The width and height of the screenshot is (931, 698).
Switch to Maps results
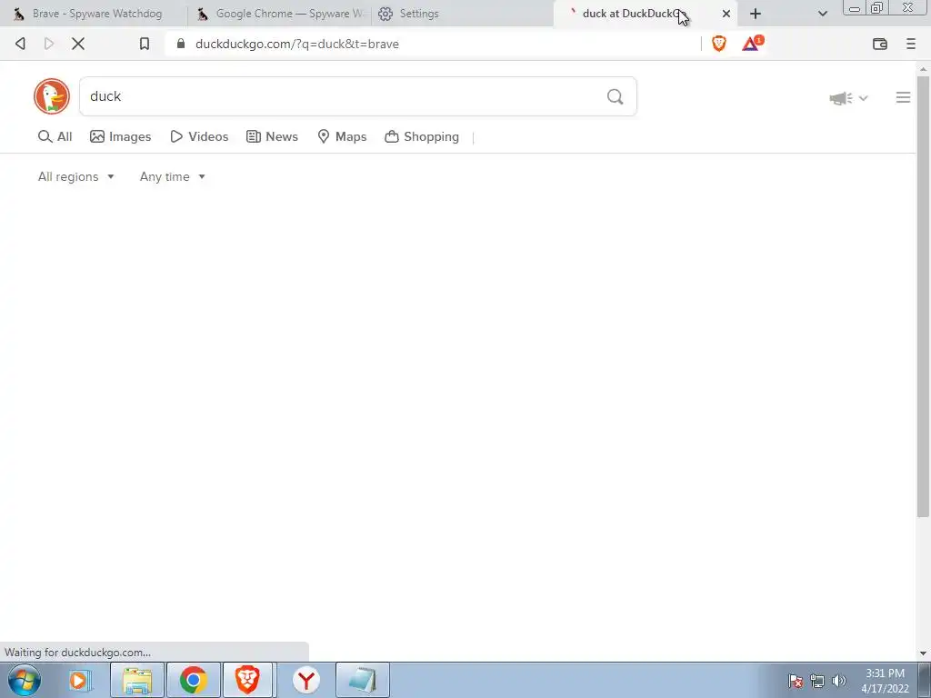click(342, 136)
